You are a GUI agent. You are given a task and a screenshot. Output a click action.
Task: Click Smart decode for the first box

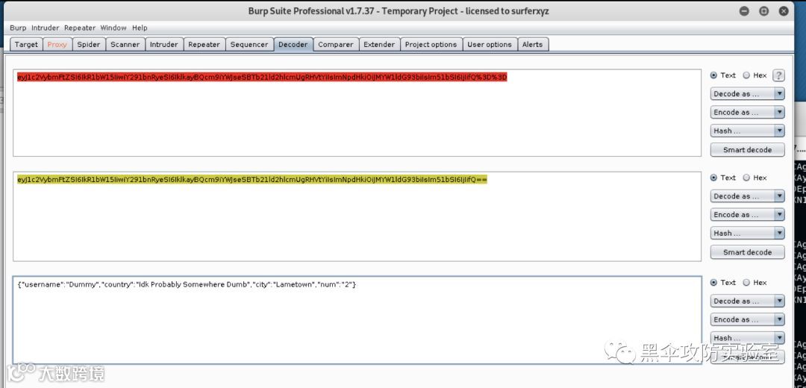coord(747,149)
